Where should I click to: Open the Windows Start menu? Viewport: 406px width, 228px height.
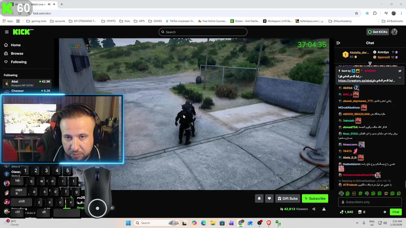coord(128,223)
